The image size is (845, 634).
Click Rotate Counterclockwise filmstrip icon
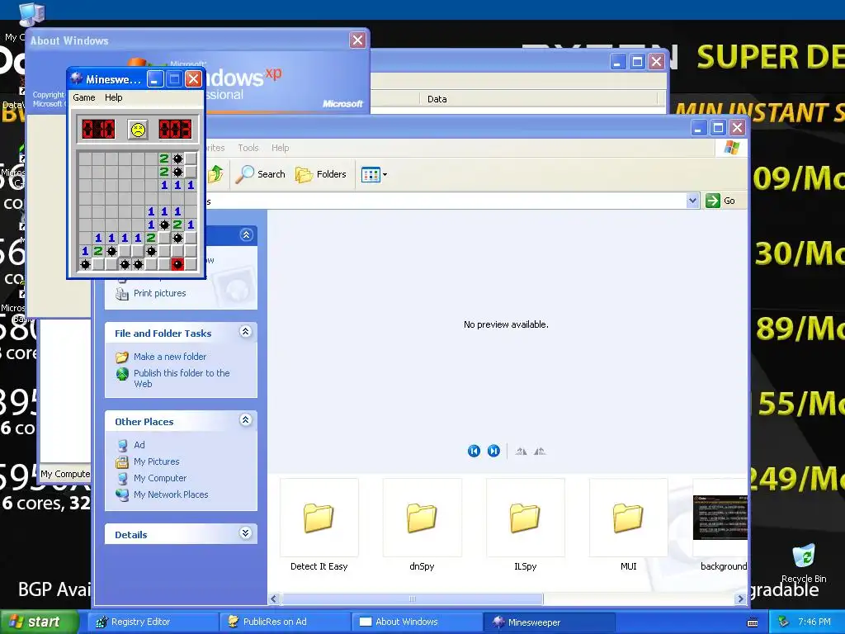tap(540, 452)
